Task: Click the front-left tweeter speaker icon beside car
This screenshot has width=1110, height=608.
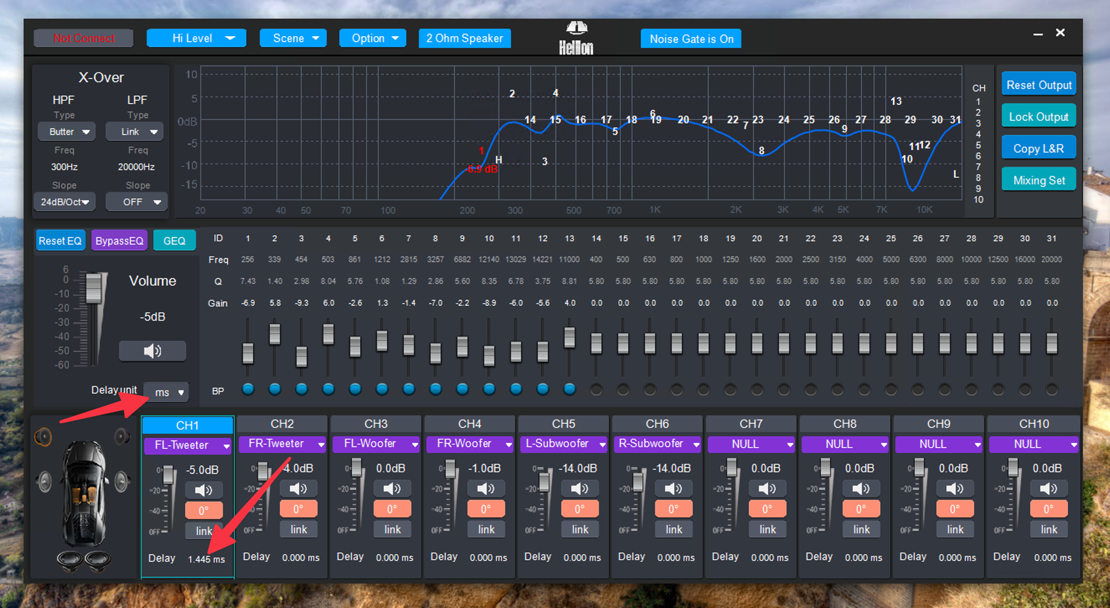Action: pos(43,437)
